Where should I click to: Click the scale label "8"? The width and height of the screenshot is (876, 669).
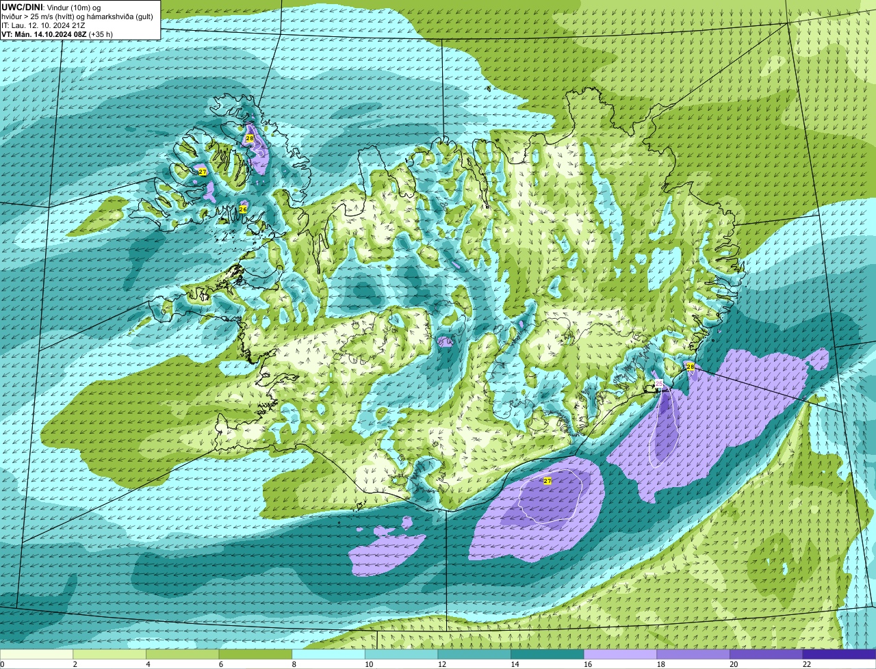tap(294, 664)
